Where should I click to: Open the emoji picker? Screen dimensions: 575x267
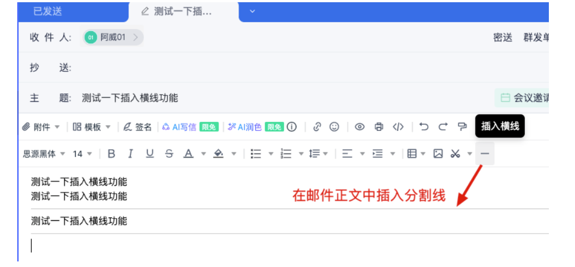pyautogui.click(x=334, y=127)
